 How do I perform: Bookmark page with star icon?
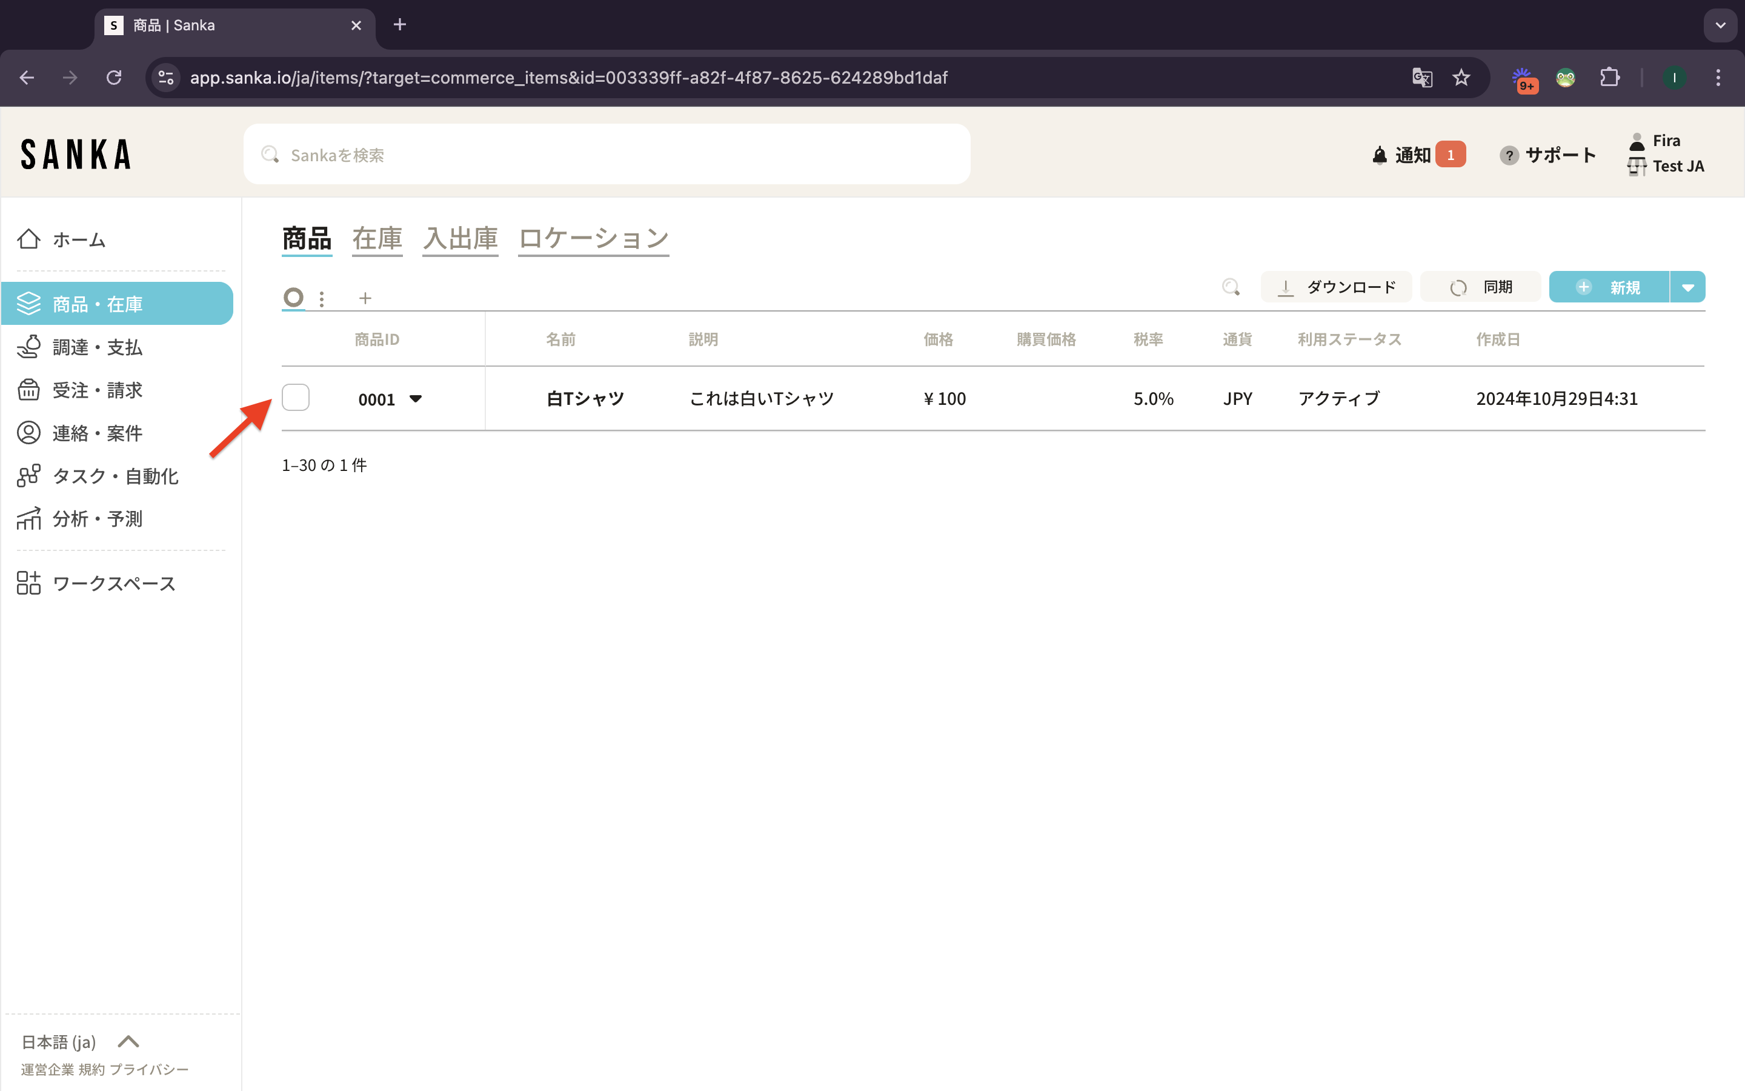(1461, 77)
